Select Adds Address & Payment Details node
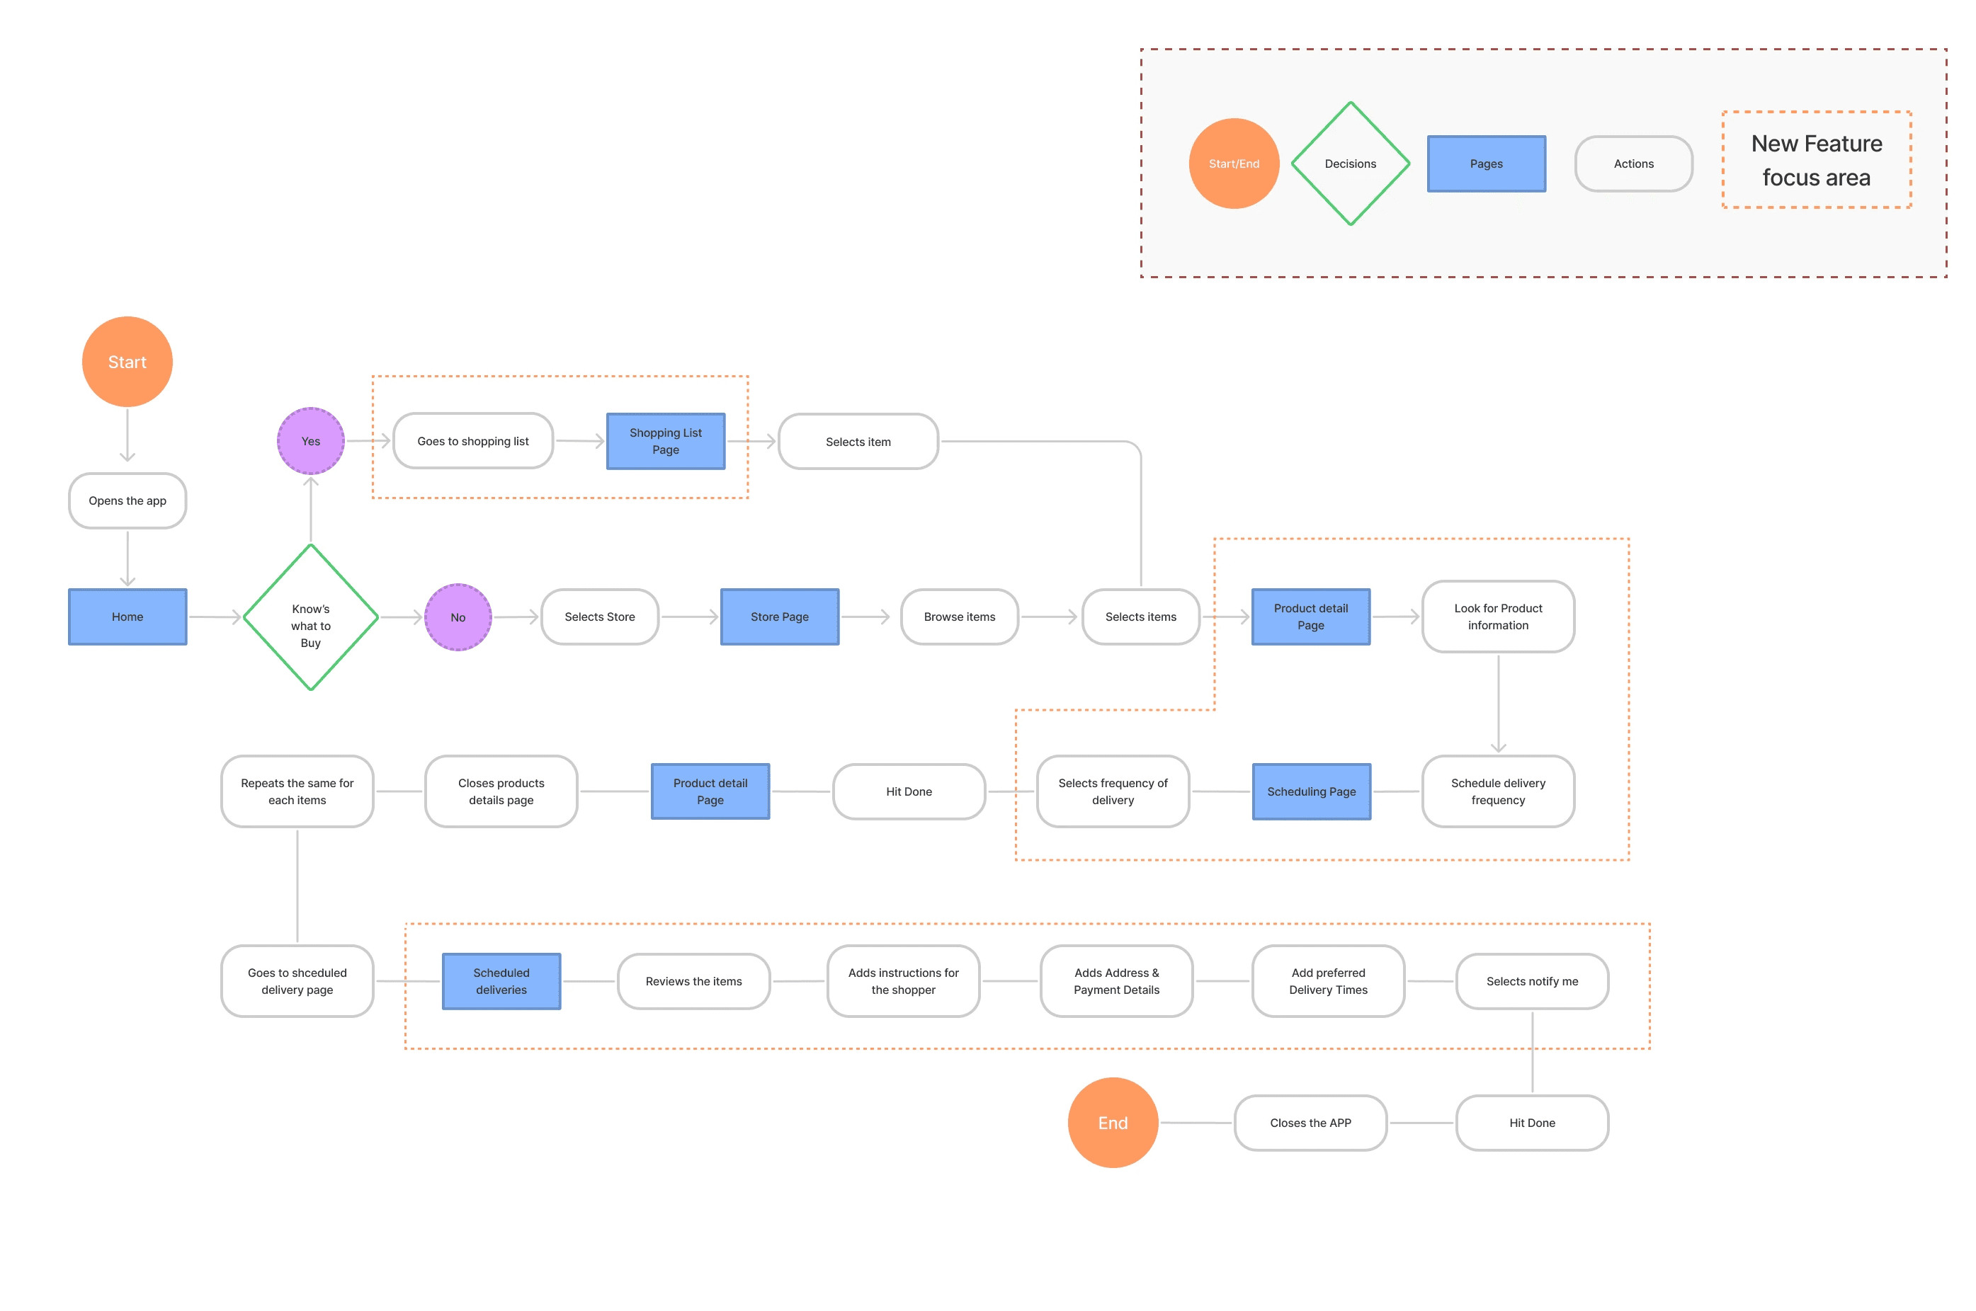Viewport: 1976px width, 1311px height. (1115, 980)
